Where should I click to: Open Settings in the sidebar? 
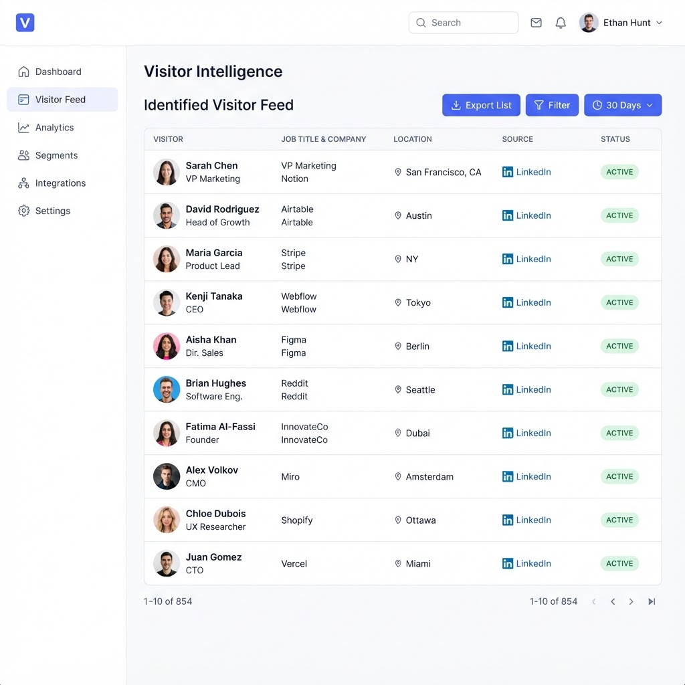click(x=62, y=211)
